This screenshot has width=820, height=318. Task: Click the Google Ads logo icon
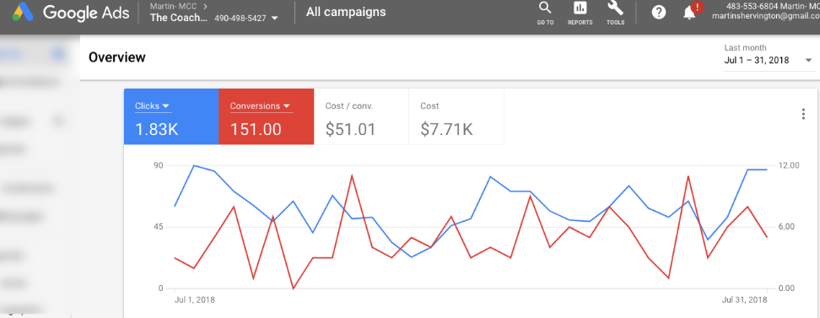[x=23, y=12]
